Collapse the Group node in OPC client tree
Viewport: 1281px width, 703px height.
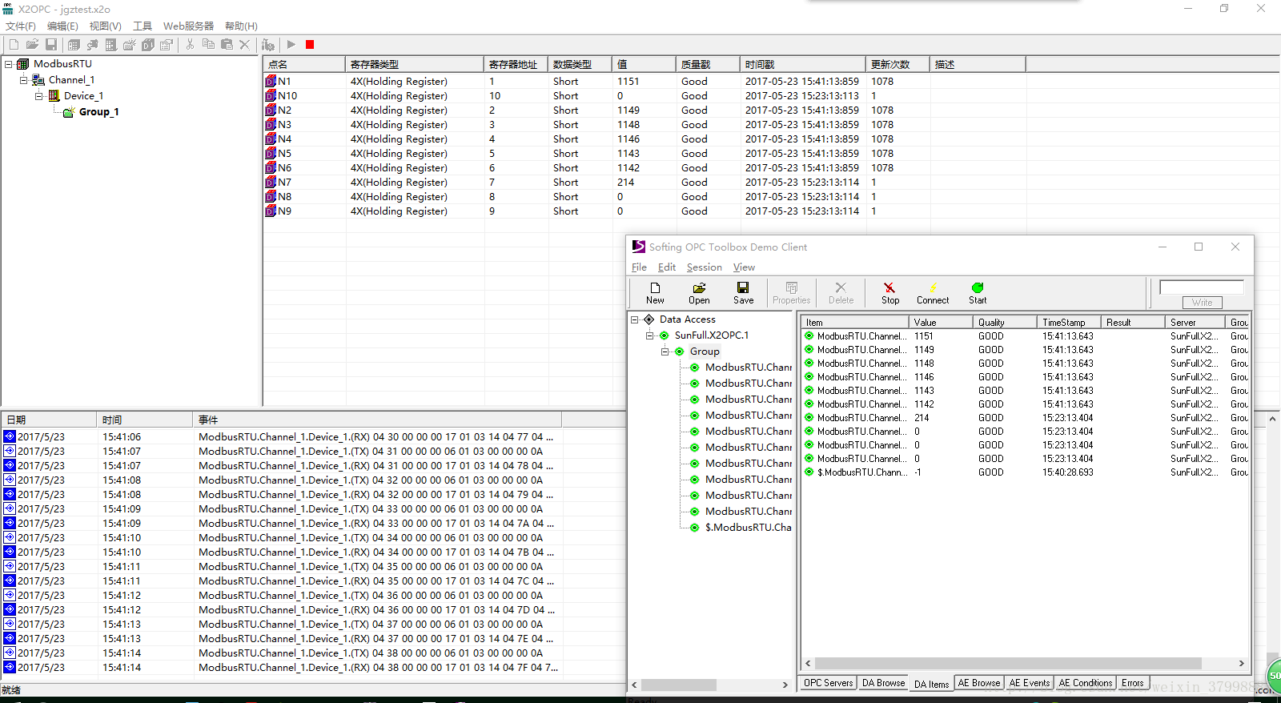tap(665, 351)
